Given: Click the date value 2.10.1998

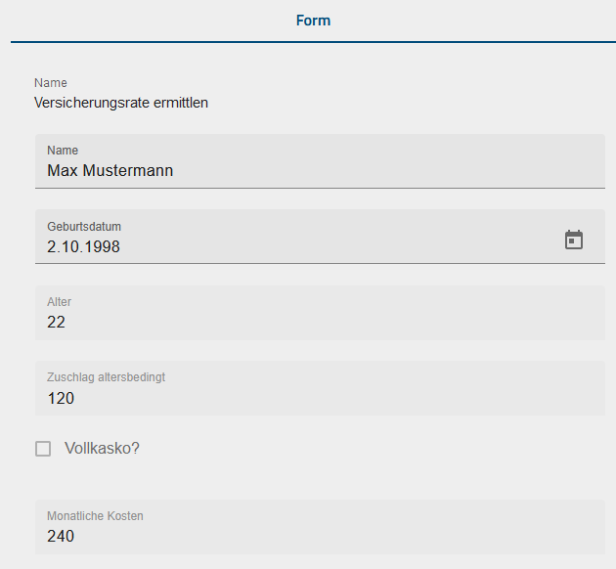Looking at the screenshot, I should (x=84, y=247).
